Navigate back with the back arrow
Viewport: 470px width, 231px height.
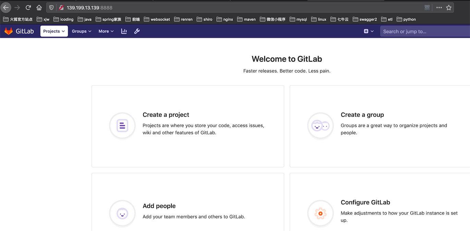(6, 8)
